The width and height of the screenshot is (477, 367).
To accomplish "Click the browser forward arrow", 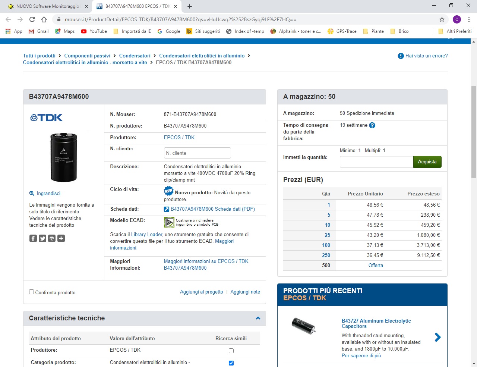I will (x=20, y=19).
